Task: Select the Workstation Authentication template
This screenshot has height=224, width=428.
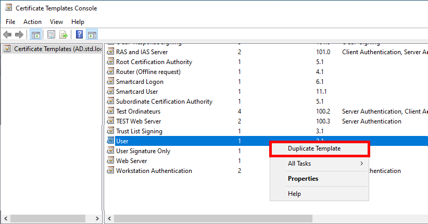Action: click(154, 171)
